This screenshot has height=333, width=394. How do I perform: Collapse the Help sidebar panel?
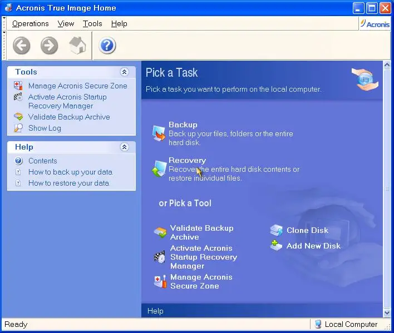pos(124,147)
